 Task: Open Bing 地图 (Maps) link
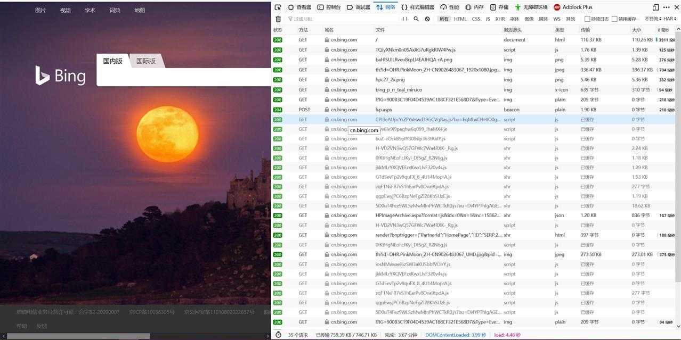tap(140, 10)
